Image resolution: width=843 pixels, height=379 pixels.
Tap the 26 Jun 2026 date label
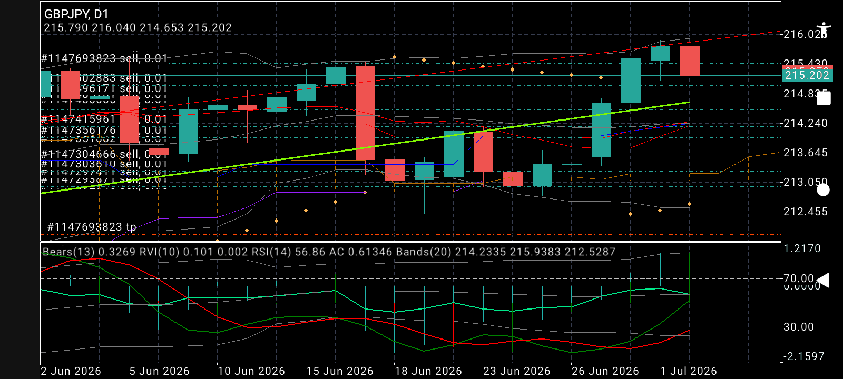pyautogui.click(x=605, y=371)
